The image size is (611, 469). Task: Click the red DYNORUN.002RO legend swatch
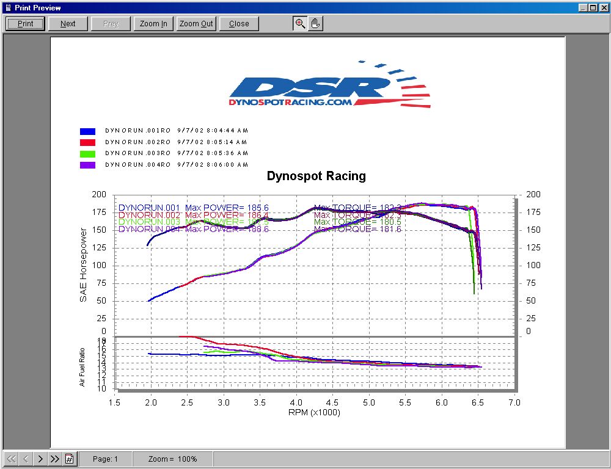pos(87,142)
